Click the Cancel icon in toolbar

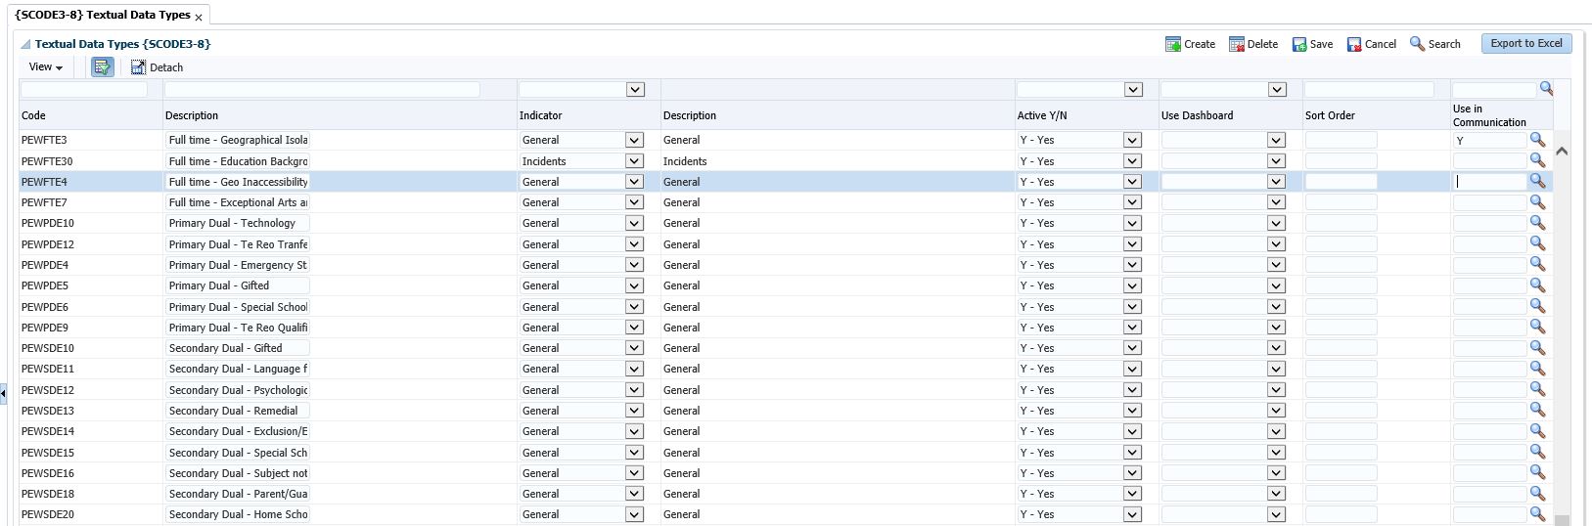pos(1354,44)
